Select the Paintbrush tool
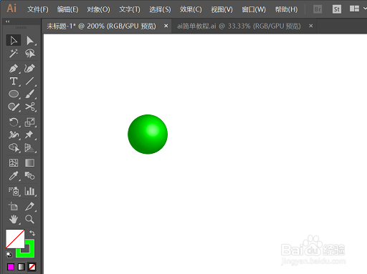 tap(30, 94)
